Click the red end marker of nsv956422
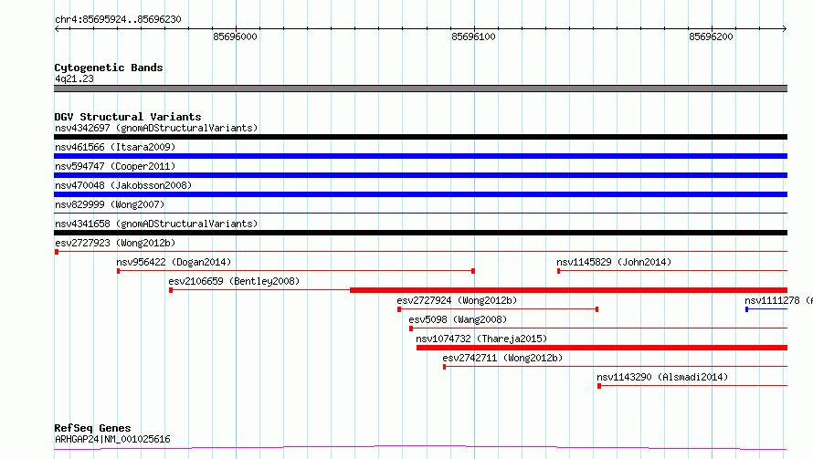Viewport: 813px width, 459px height. click(473, 271)
